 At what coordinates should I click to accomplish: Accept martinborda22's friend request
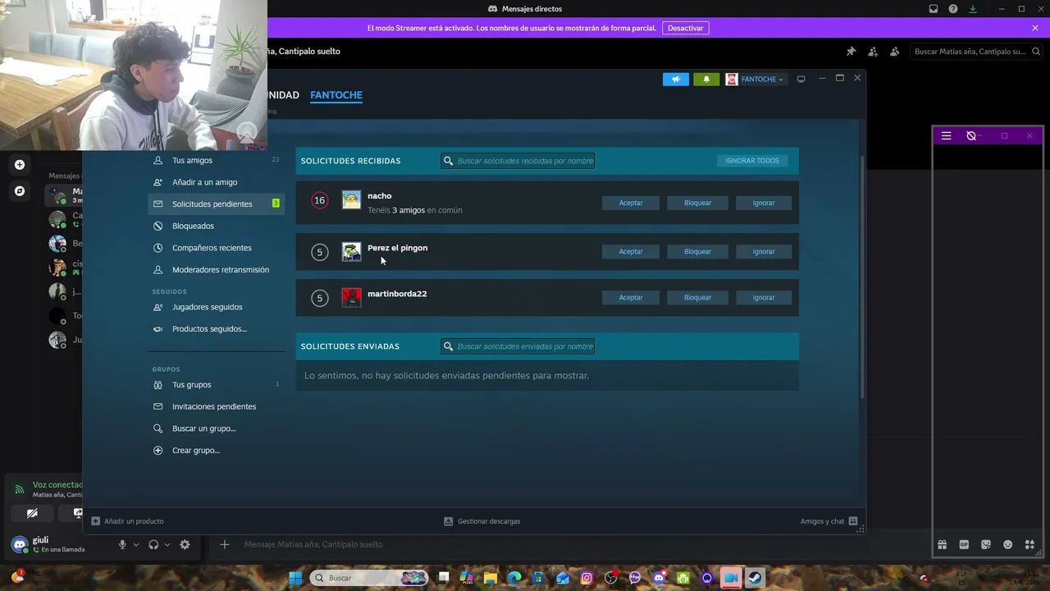coord(631,298)
